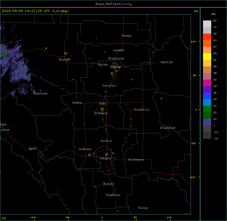Viewport: 227px width, 221px height.
Task: Select the Stettler label
Action: pyautogui.click(x=167, y=62)
